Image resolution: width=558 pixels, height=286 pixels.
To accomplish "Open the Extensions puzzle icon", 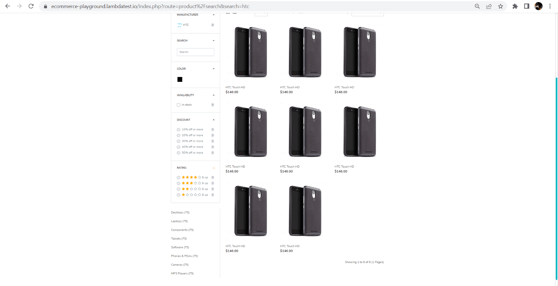I will point(515,6).
